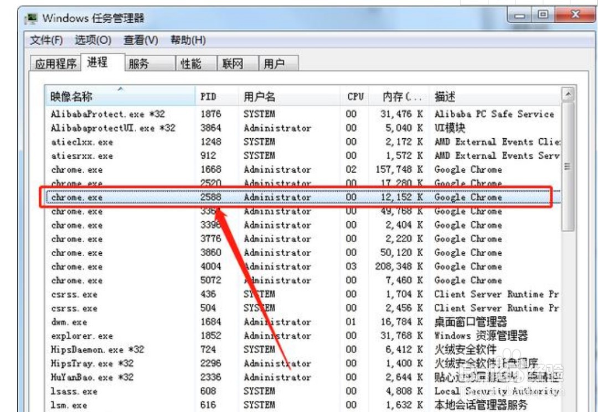Select the HipsTray.exe *32 process
Image resolution: width=598 pixels, height=412 pixels.
point(303,364)
